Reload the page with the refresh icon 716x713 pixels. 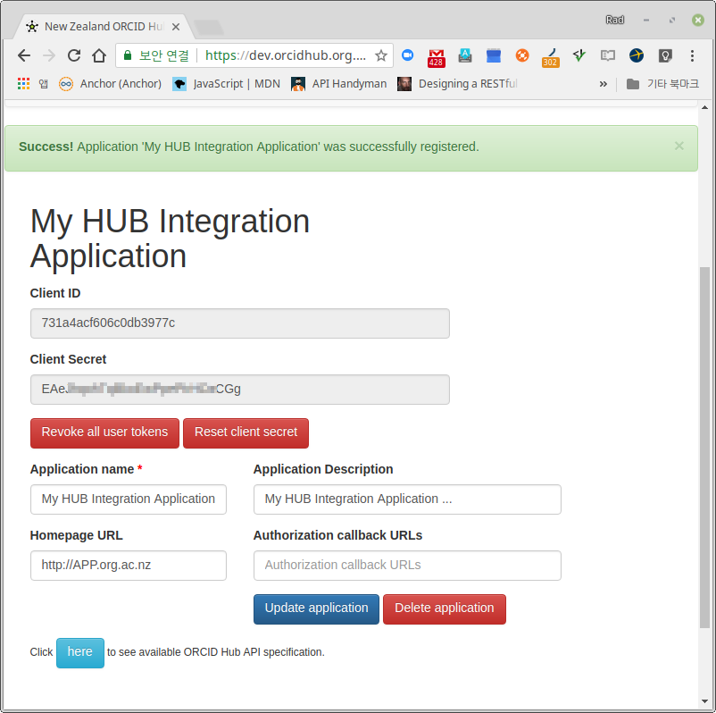74,55
